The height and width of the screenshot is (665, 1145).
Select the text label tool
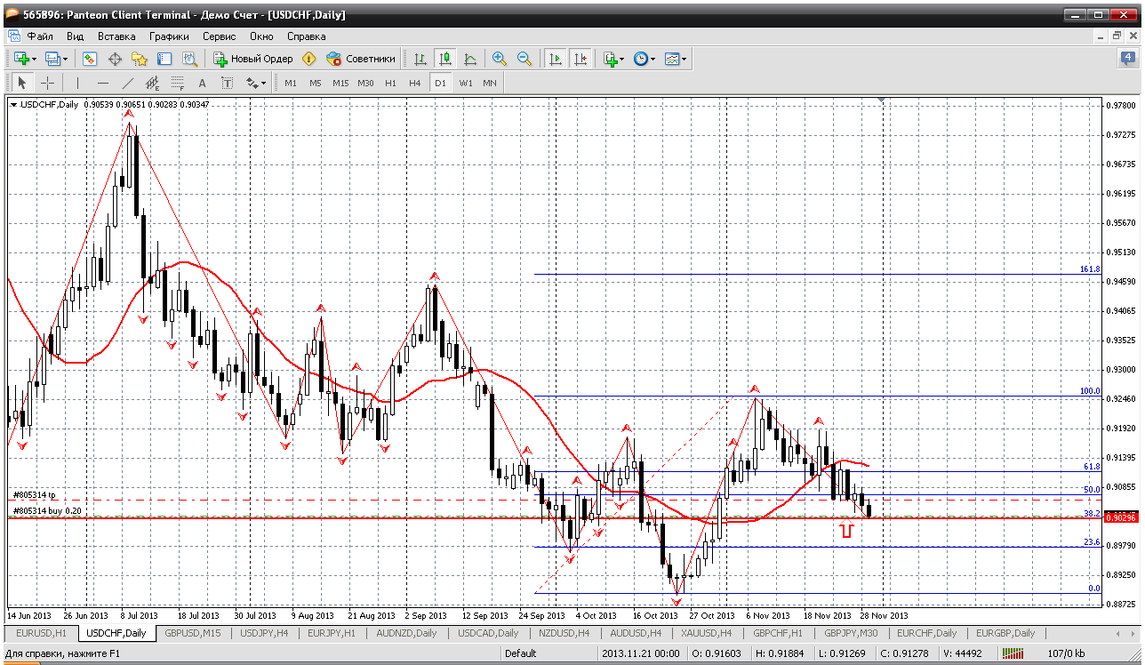click(x=228, y=83)
